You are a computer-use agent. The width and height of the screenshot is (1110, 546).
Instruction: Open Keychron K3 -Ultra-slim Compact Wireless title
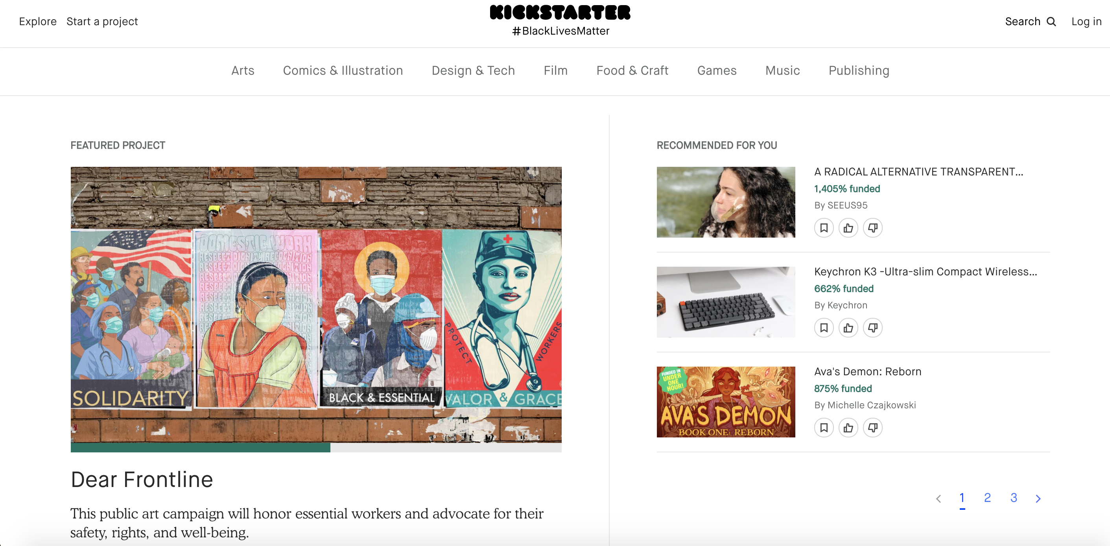926,272
